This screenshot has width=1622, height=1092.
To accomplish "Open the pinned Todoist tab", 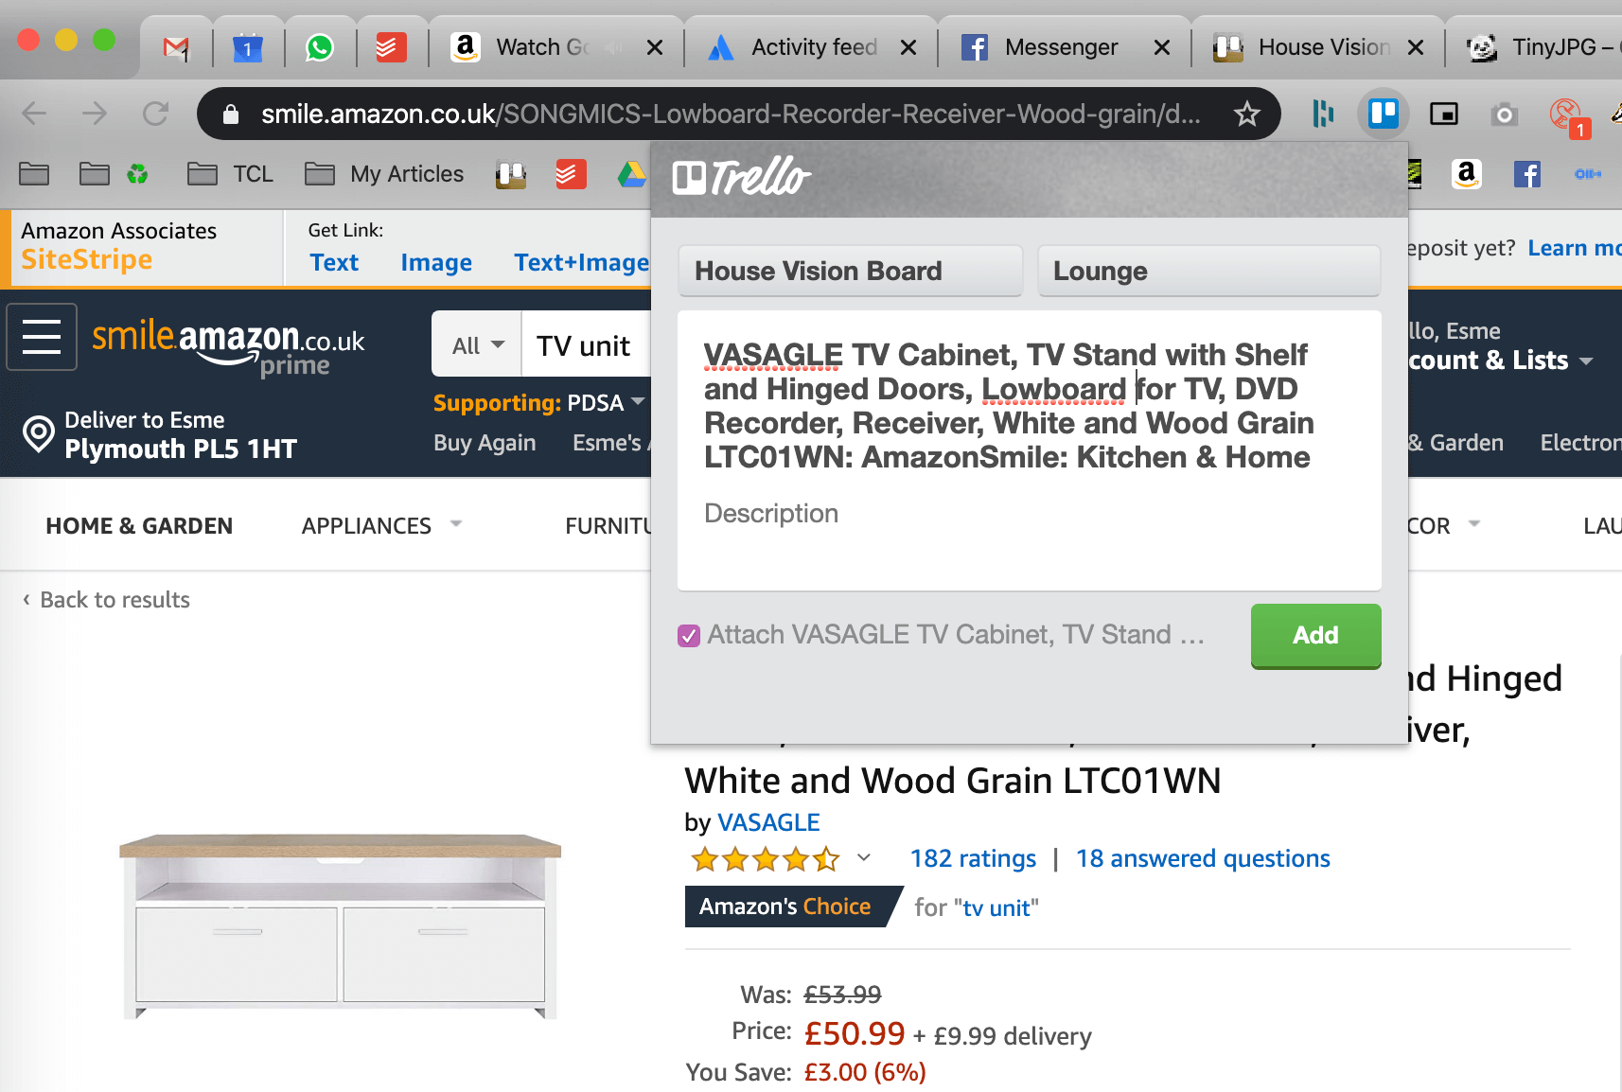I will (x=392, y=47).
